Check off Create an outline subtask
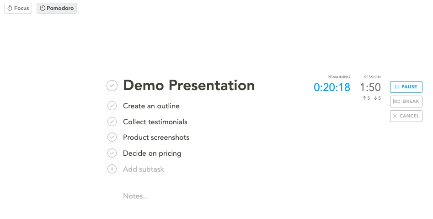Screen dimensions: 433x219 click(x=112, y=106)
